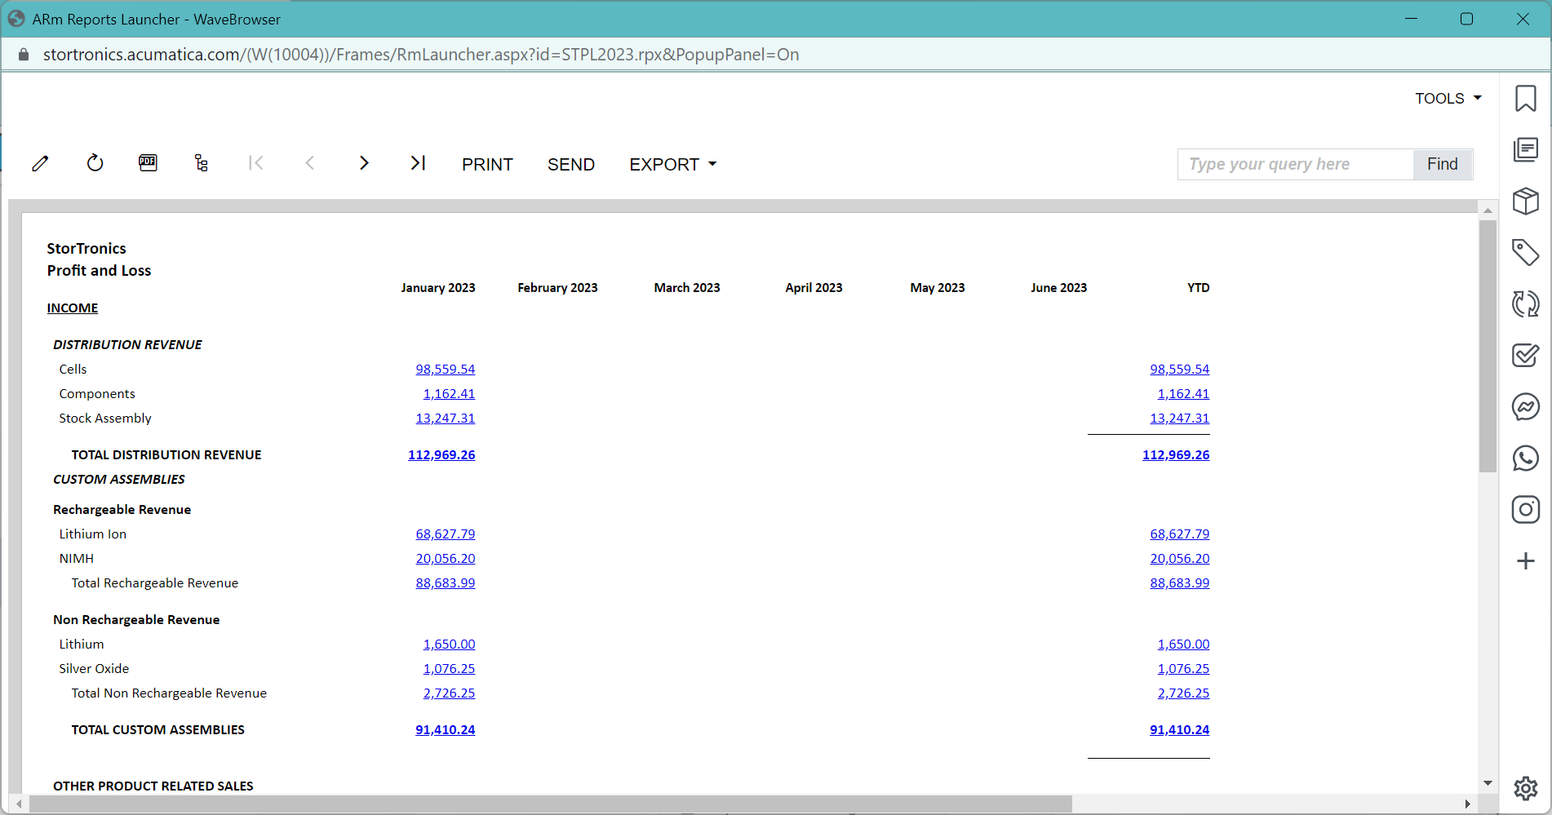1552x815 pixels.
Task: Click the scroll down arrow
Action: click(x=1488, y=783)
